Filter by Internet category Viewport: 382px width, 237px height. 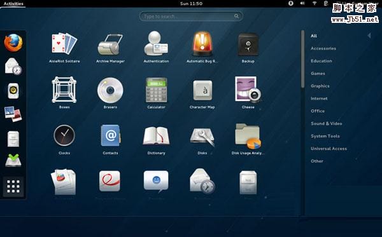319,98
